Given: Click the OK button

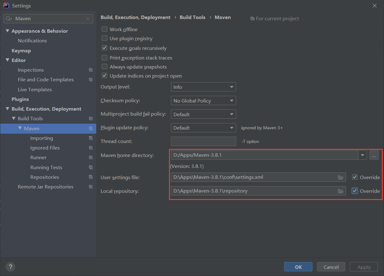Looking at the screenshot, I should point(298,267).
